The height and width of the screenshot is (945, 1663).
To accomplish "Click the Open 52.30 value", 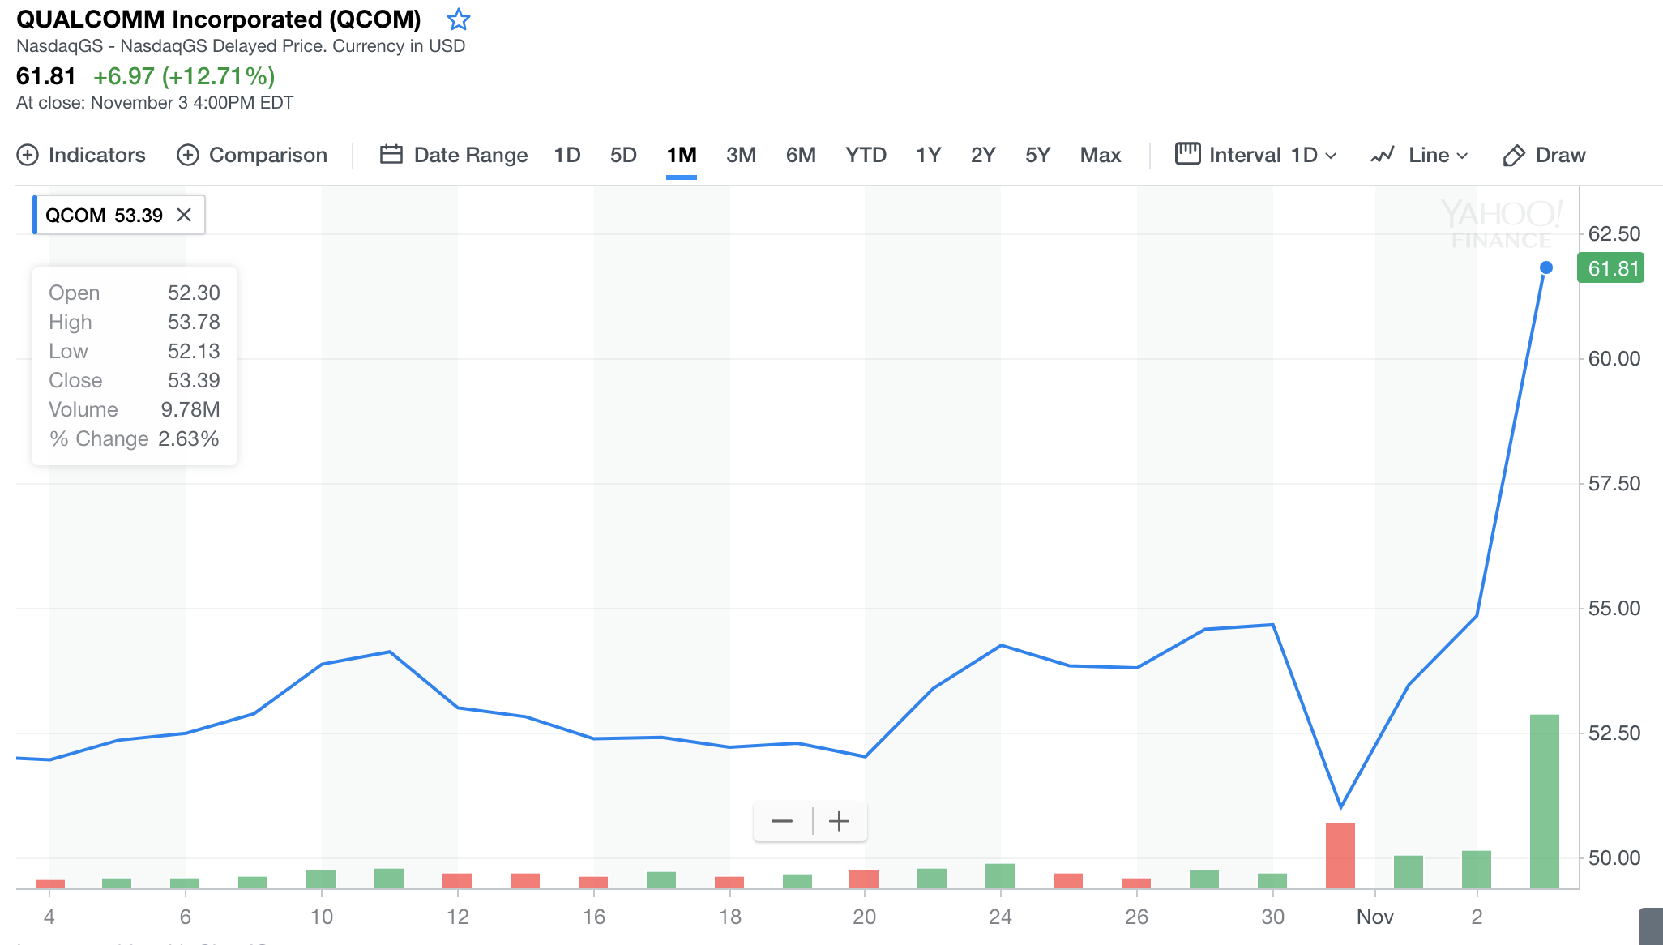I will click(x=194, y=293).
